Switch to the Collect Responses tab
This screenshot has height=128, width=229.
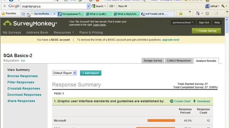[179, 61]
